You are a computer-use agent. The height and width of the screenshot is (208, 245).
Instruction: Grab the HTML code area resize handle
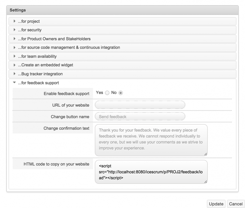coord(206,182)
